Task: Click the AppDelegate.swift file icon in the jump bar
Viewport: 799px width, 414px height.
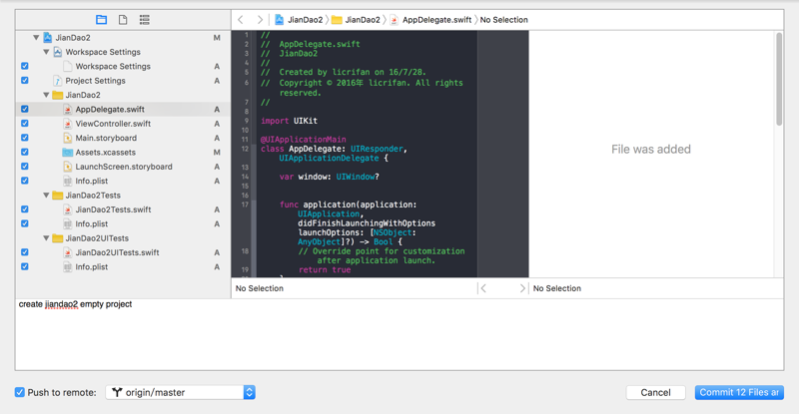Action: (x=394, y=20)
